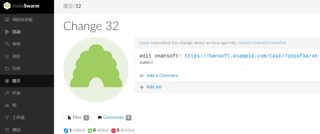Image resolution: width=320 pixels, height=134 pixels.
Task: Select the 活动 activity icon in sidebar
Action: coord(7,32)
